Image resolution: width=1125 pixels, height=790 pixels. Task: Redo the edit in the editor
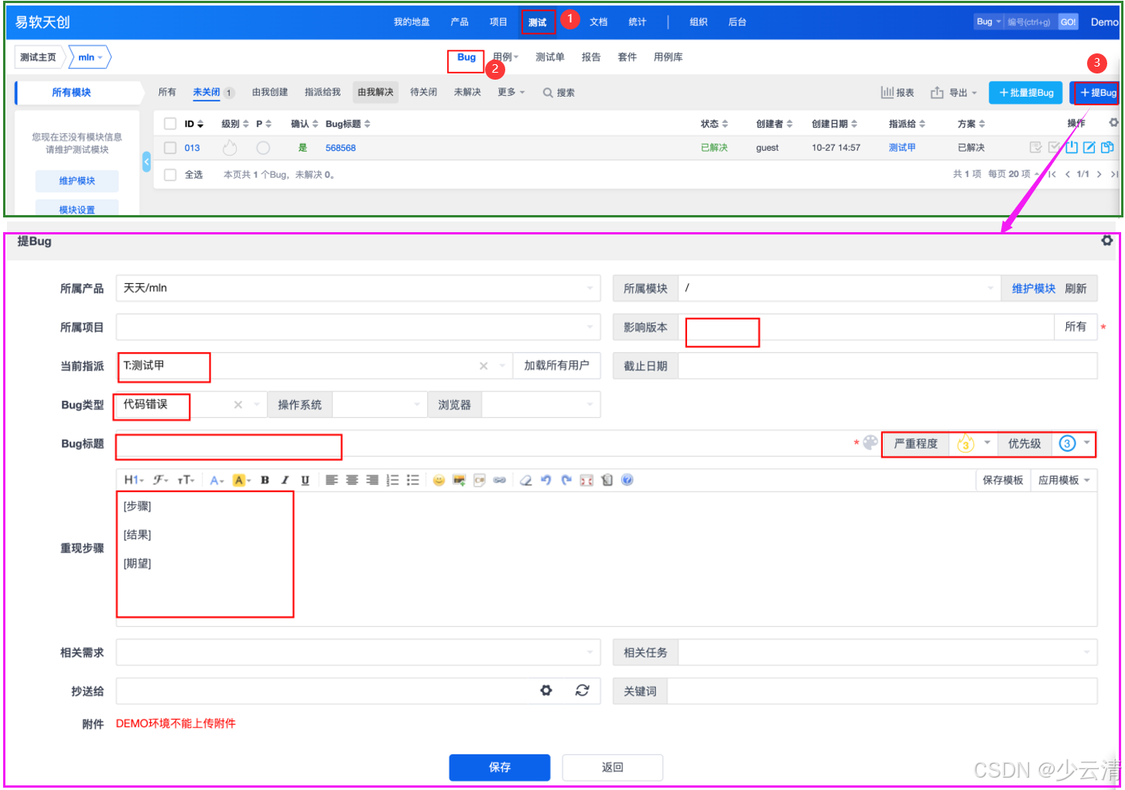[566, 480]
